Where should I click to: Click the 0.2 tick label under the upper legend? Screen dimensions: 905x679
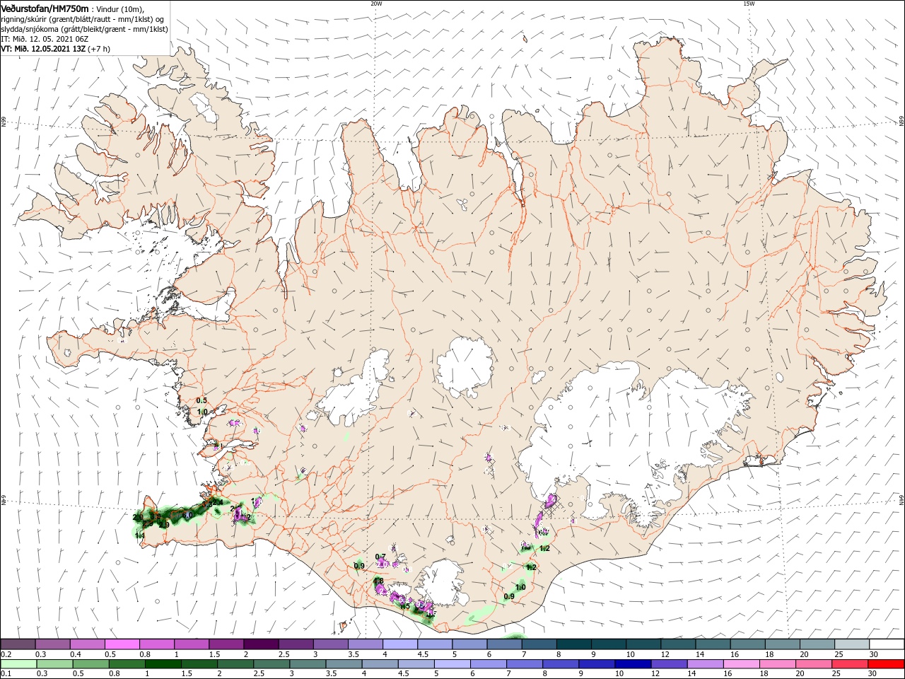coord(6,654)
